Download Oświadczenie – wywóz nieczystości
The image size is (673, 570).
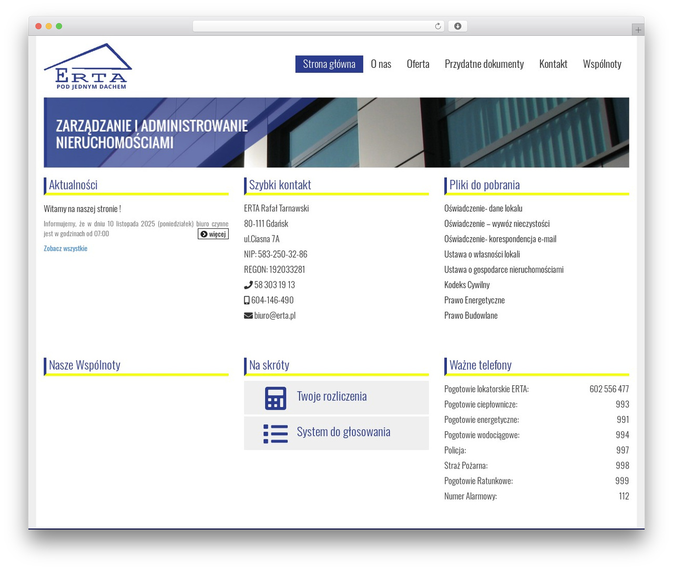[x=497, y=223]
